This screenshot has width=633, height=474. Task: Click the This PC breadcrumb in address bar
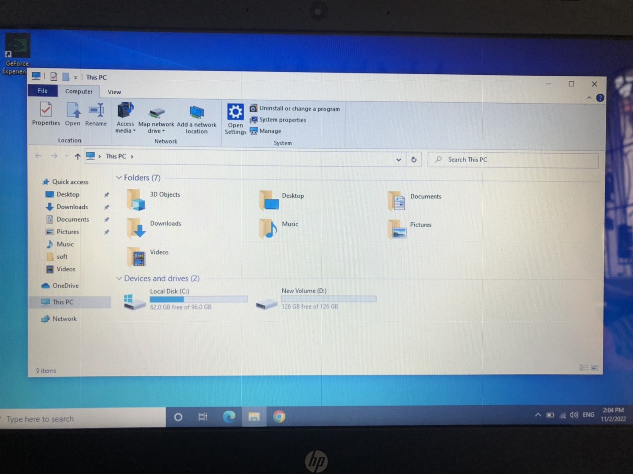pos(116,156)
